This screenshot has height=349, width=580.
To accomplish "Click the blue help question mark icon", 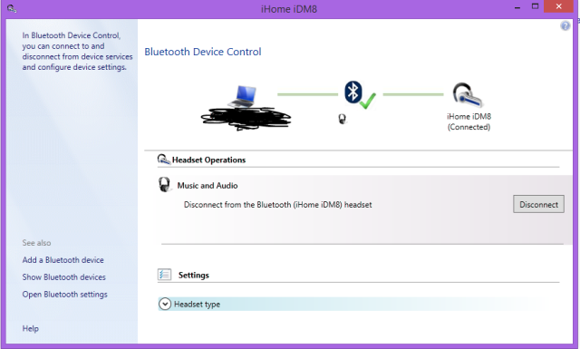I will tap(565, 25).
